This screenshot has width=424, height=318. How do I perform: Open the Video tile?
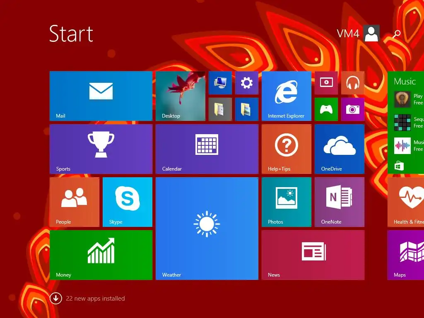pos(326,83)
